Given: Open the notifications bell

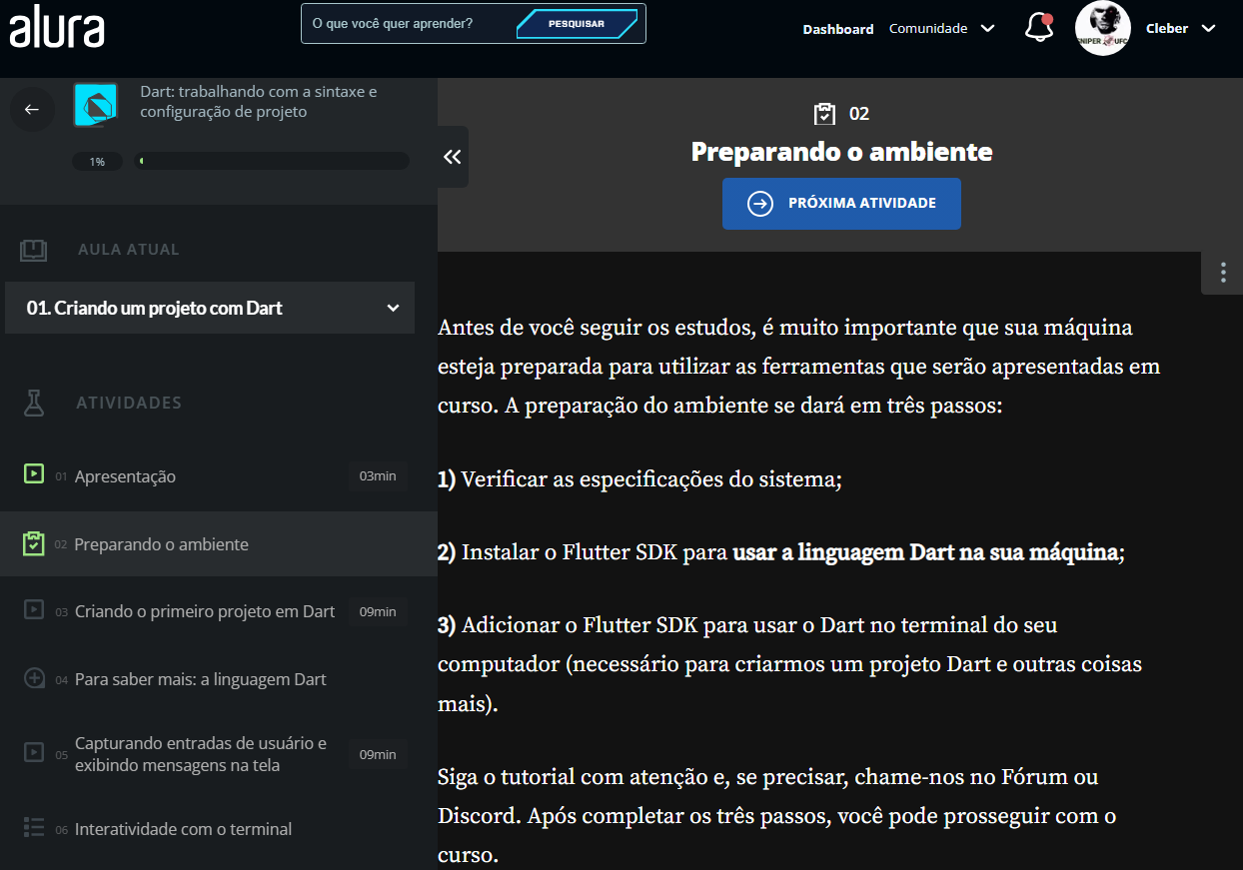Looking at the screenshot, I should [x=1039, y=28].
